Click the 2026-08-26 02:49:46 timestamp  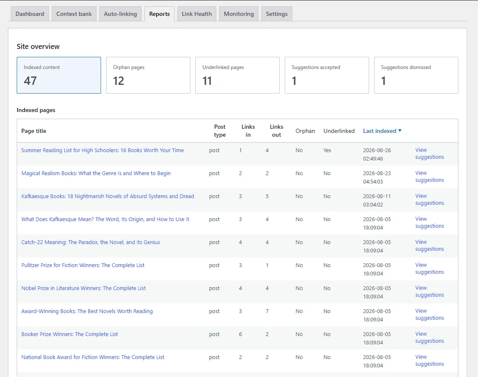coord(377,155)
